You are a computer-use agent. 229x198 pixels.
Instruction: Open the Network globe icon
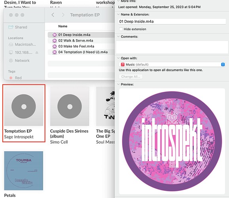[11, 61]
